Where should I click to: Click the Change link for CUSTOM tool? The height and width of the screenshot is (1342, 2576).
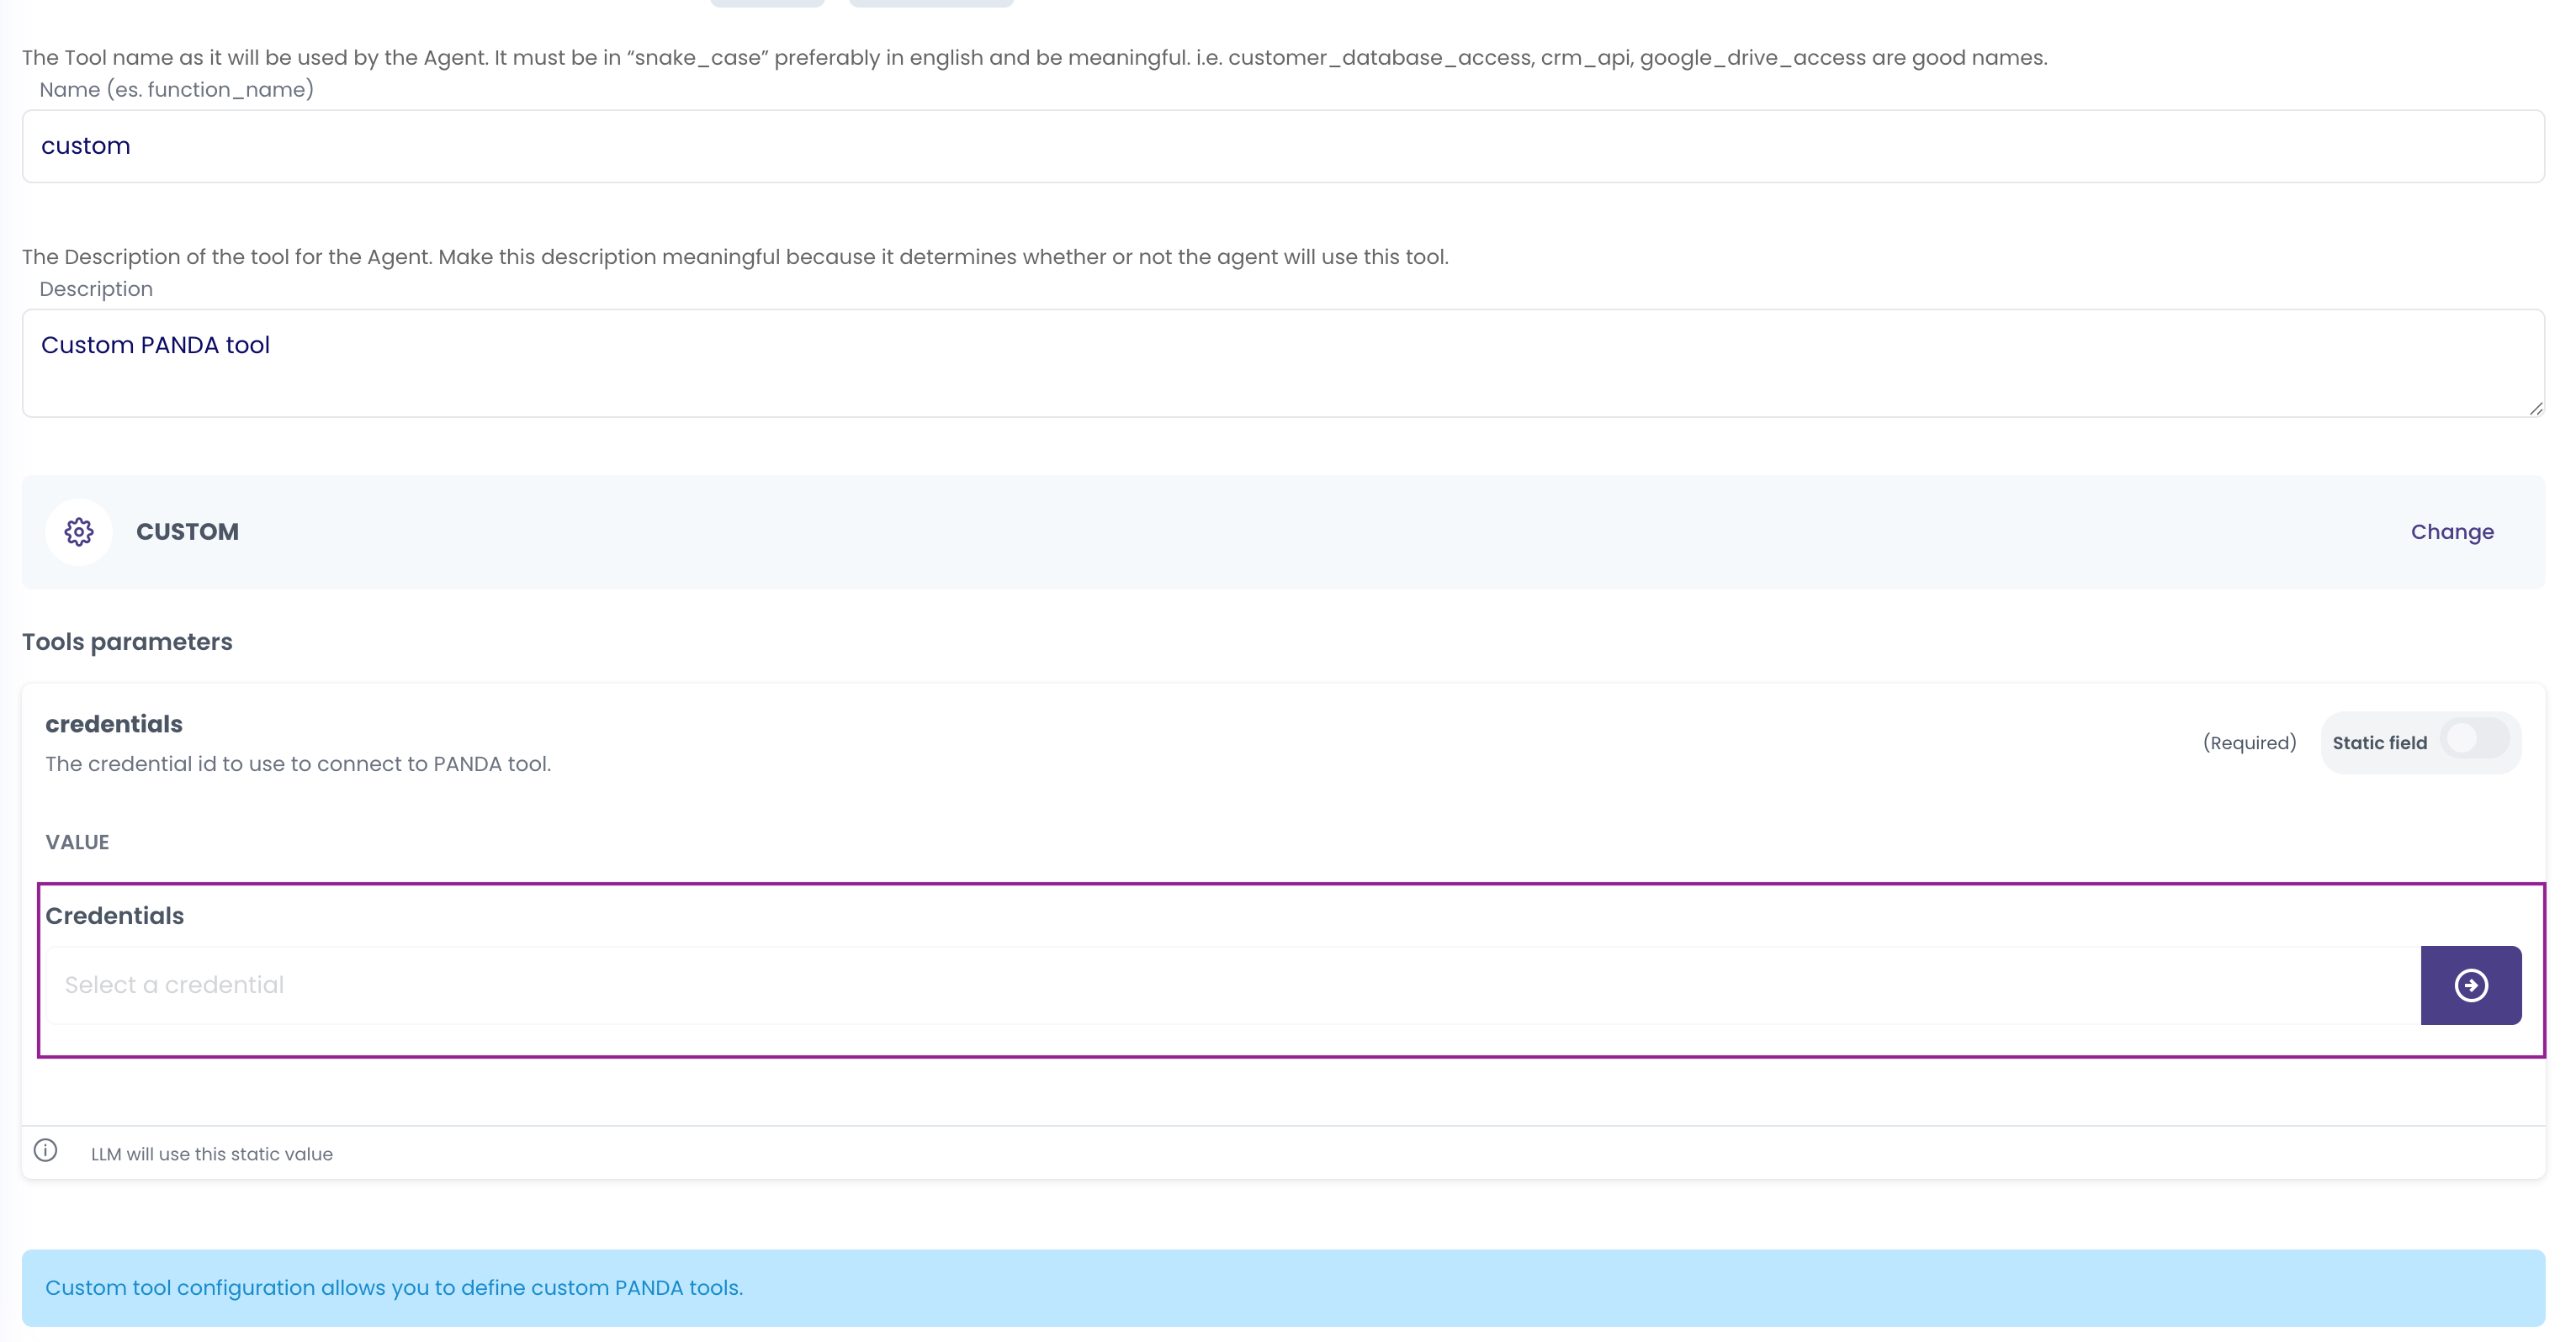pyautogui.click(x=2451, y=531)
